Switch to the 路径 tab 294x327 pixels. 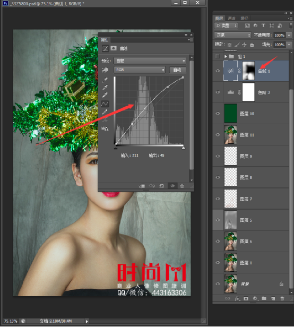coord(244,19)
